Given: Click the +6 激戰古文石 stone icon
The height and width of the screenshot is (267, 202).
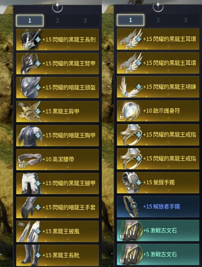Looking at the screenshot, I should coord(131,230).
